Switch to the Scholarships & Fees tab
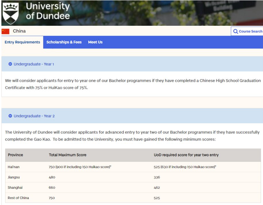 click(x=64, y=42)
